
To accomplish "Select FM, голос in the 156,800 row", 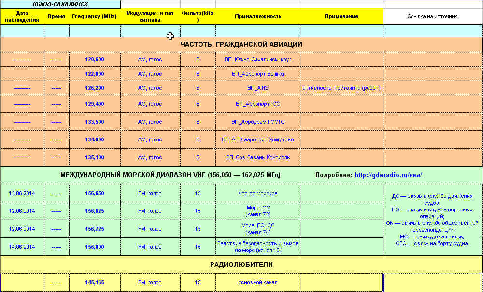I will [x=150, y=247].
